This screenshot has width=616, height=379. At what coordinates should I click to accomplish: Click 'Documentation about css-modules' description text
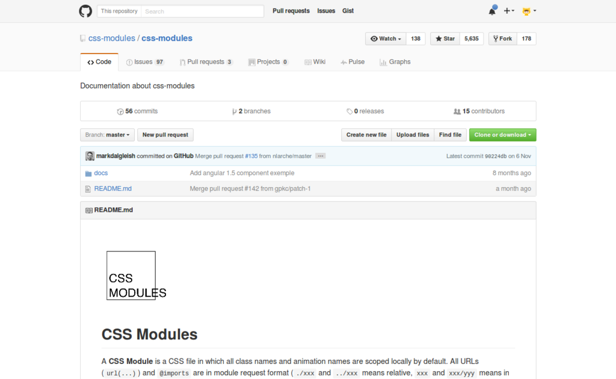click(x=138, y=86)
